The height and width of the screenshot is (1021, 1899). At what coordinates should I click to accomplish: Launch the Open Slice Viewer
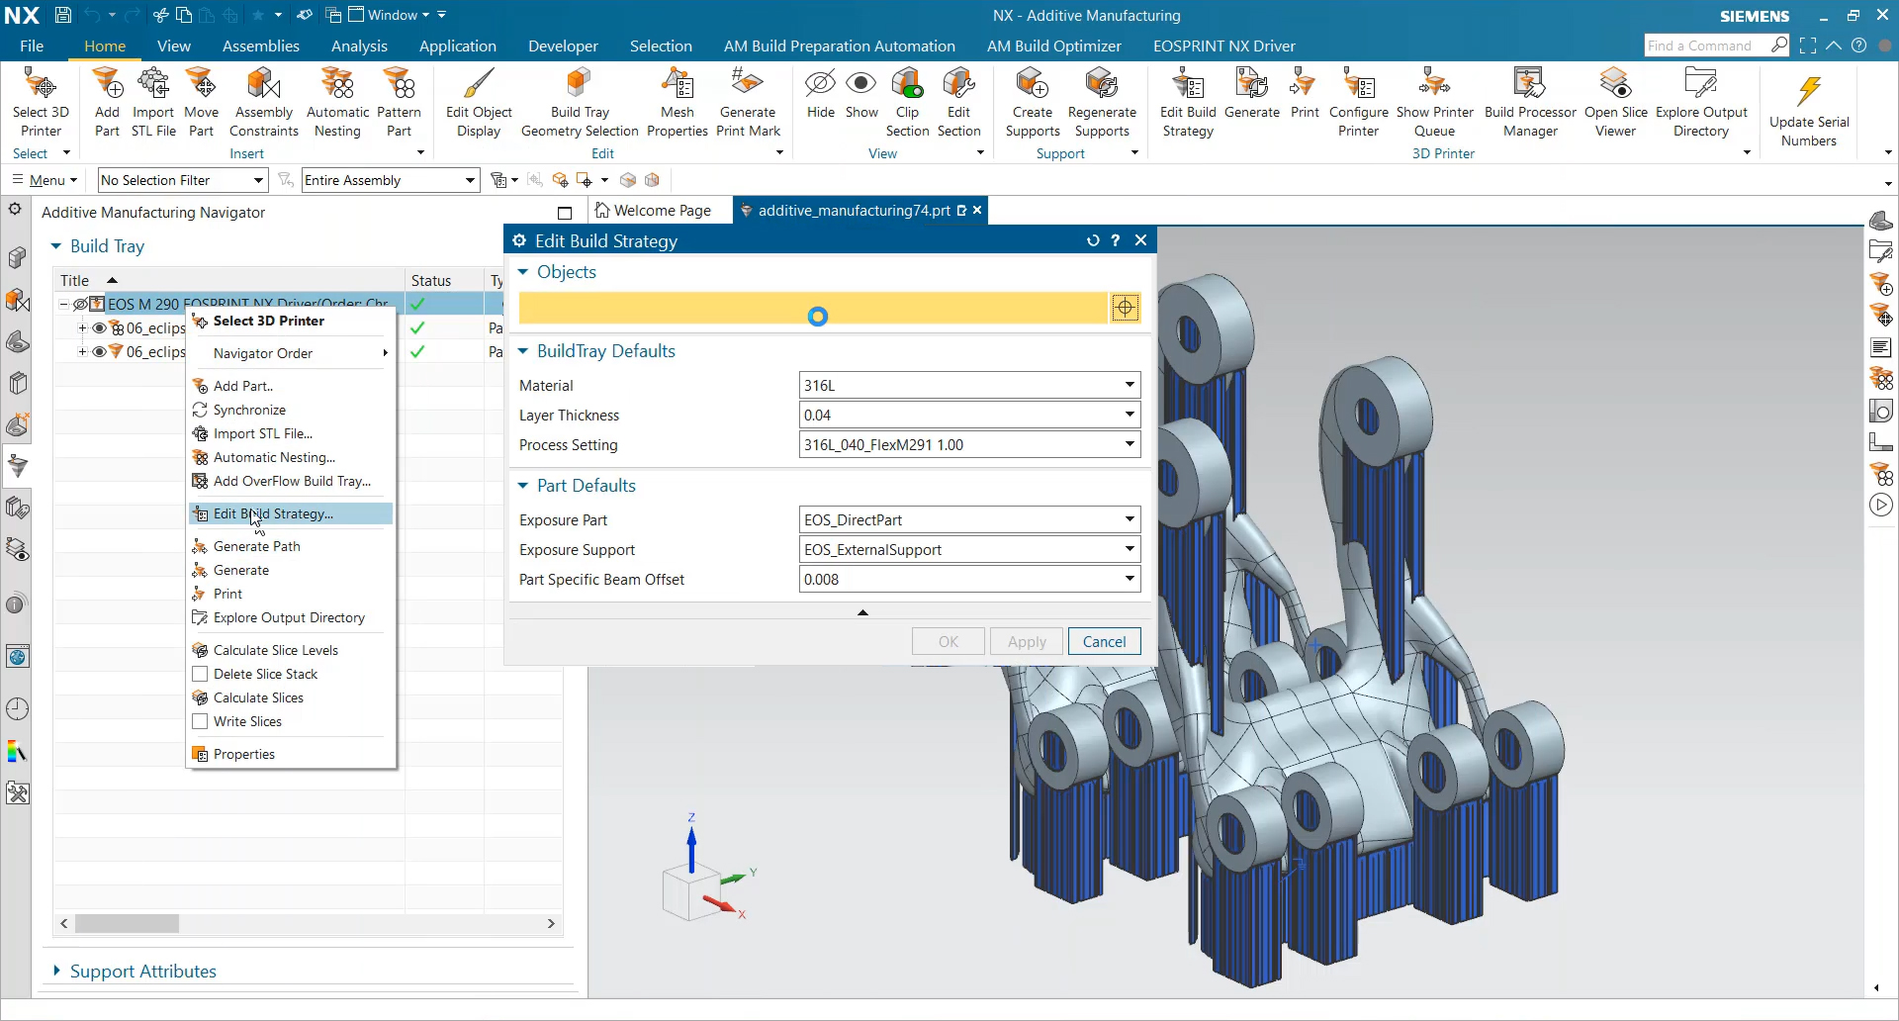tap(1614, 99)
